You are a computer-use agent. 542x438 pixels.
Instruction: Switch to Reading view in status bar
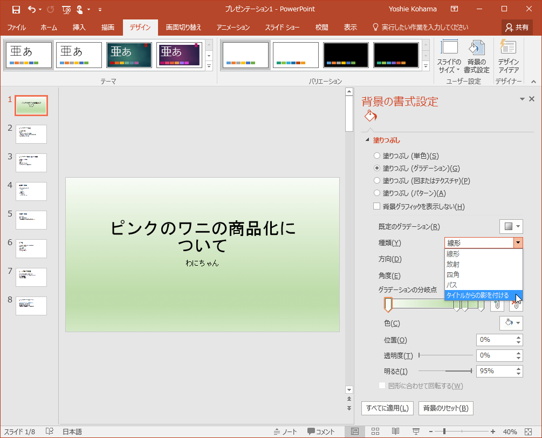pos(395,432)
